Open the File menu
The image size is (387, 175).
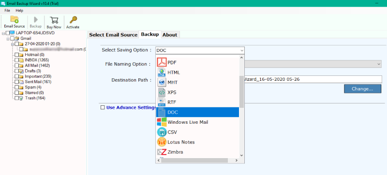pos(7,11)
